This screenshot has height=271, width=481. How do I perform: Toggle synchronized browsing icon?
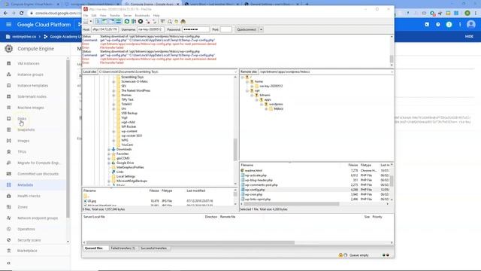tap(177, 22)
